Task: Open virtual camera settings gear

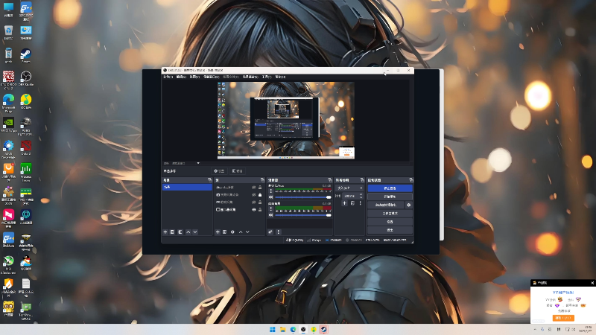Action: point(409,205)
